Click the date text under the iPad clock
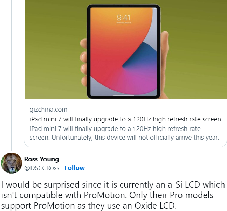This screenshot has height=211, width=227. coord(123,23)
